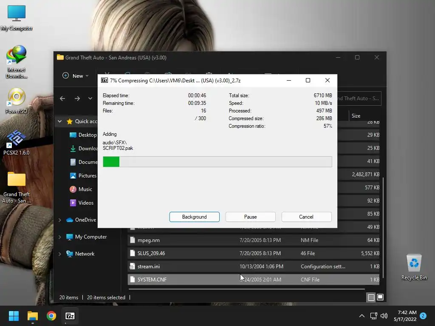The width and height of the screenshot is (435, 326).
Task: Pause the 7-Zip compression
Action: 250,217
